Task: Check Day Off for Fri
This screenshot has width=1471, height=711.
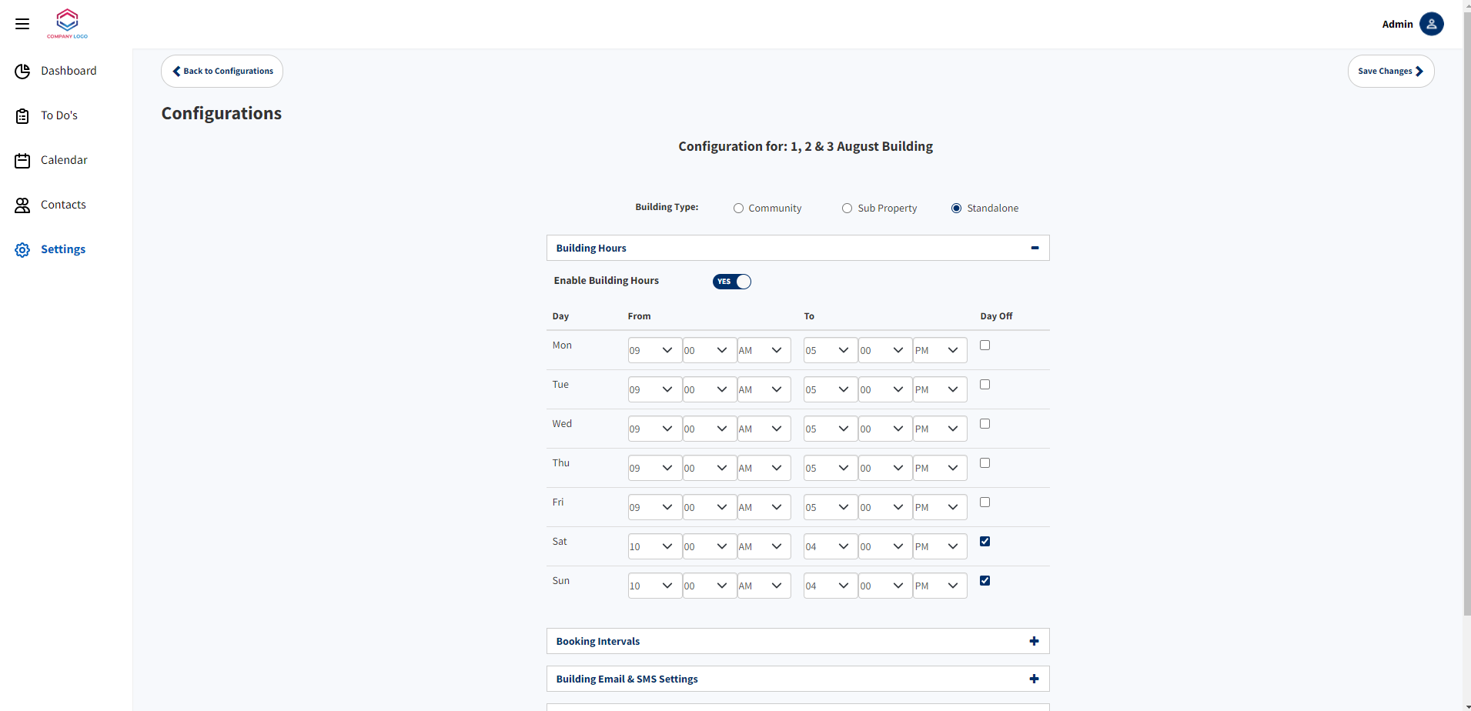Action: [x=985, y=502]
